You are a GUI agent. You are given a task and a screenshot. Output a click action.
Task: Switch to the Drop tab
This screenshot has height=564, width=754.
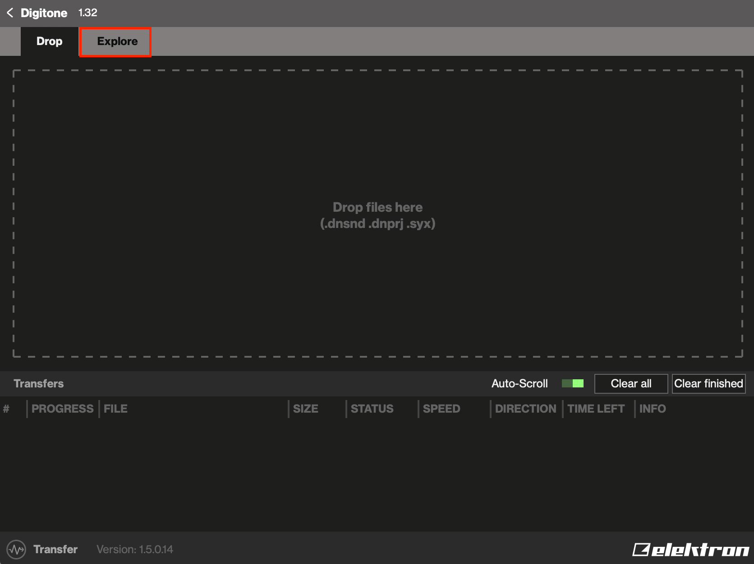click(x=50, y=41)
